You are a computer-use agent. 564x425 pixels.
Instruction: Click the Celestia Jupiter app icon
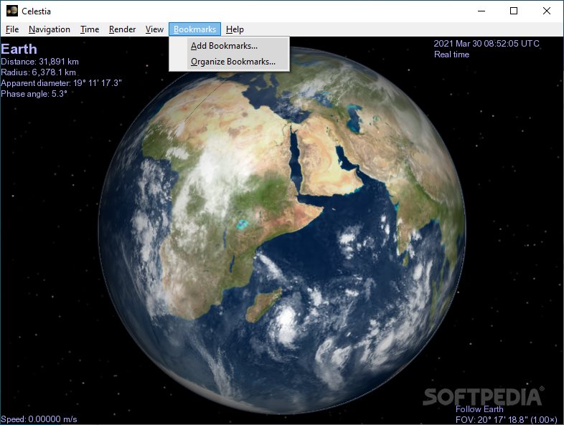[x=12, y=11]
